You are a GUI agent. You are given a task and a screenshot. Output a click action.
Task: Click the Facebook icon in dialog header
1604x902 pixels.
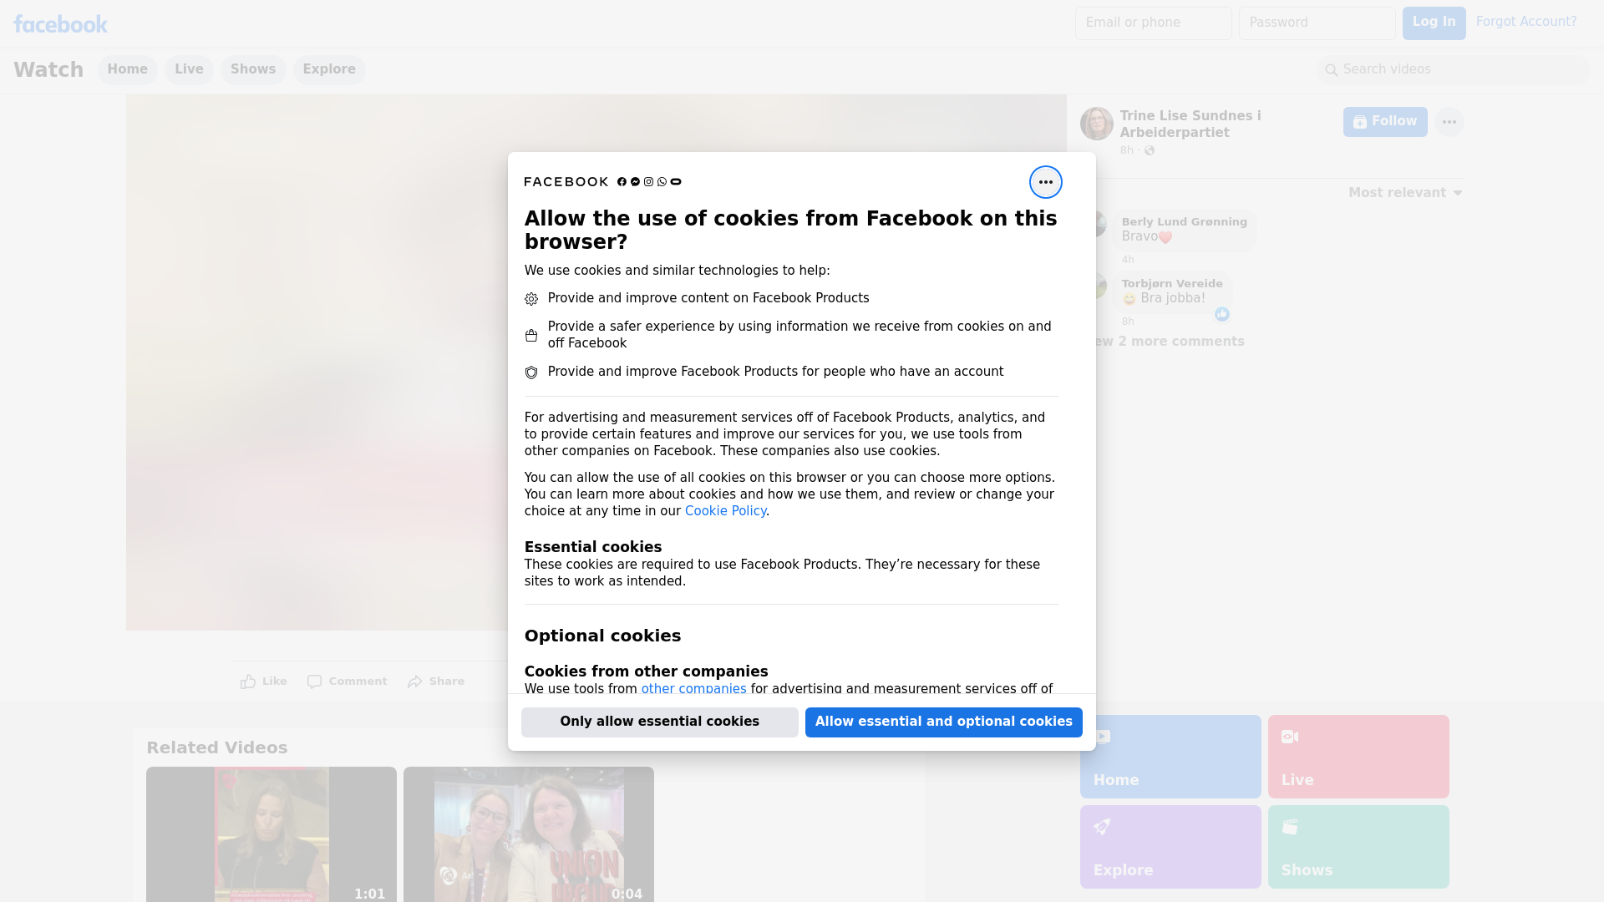point(622,182)
